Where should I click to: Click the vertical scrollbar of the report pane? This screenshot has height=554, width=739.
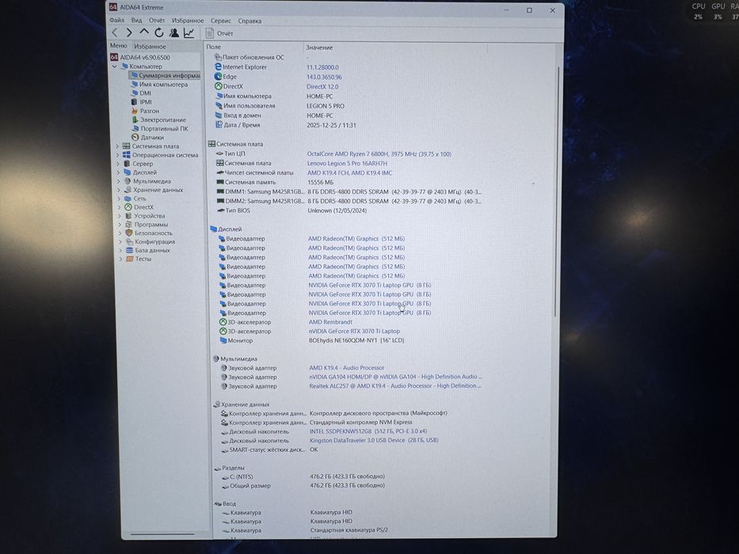click(558, 191)
